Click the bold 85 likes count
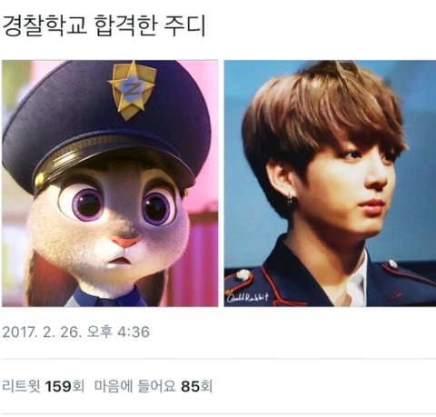The image size is (436, 417). (x=191, y=386)
